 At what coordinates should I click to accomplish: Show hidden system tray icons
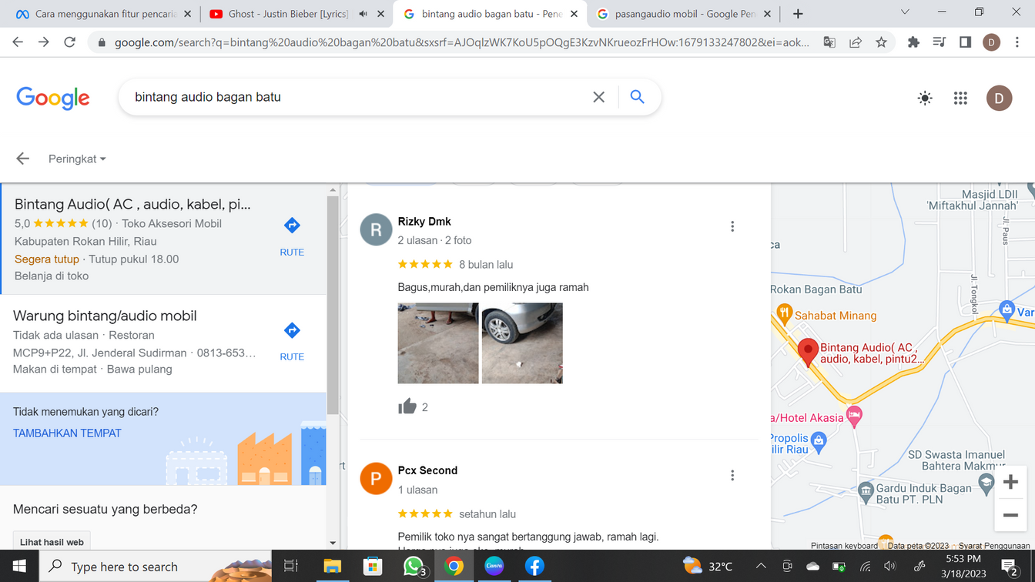(x=761, y=567)
